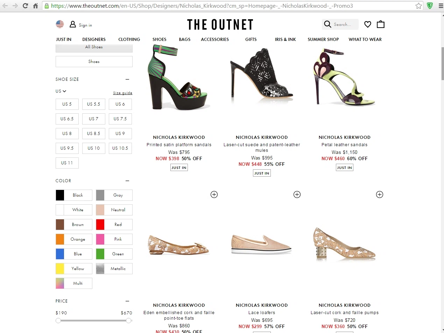Select shoe size US 11
This screenshot has width=444, height=333.
[x=67, y=163]
